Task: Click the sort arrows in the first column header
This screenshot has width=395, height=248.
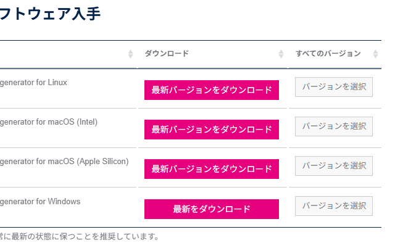Action: [x=130, y=54]
